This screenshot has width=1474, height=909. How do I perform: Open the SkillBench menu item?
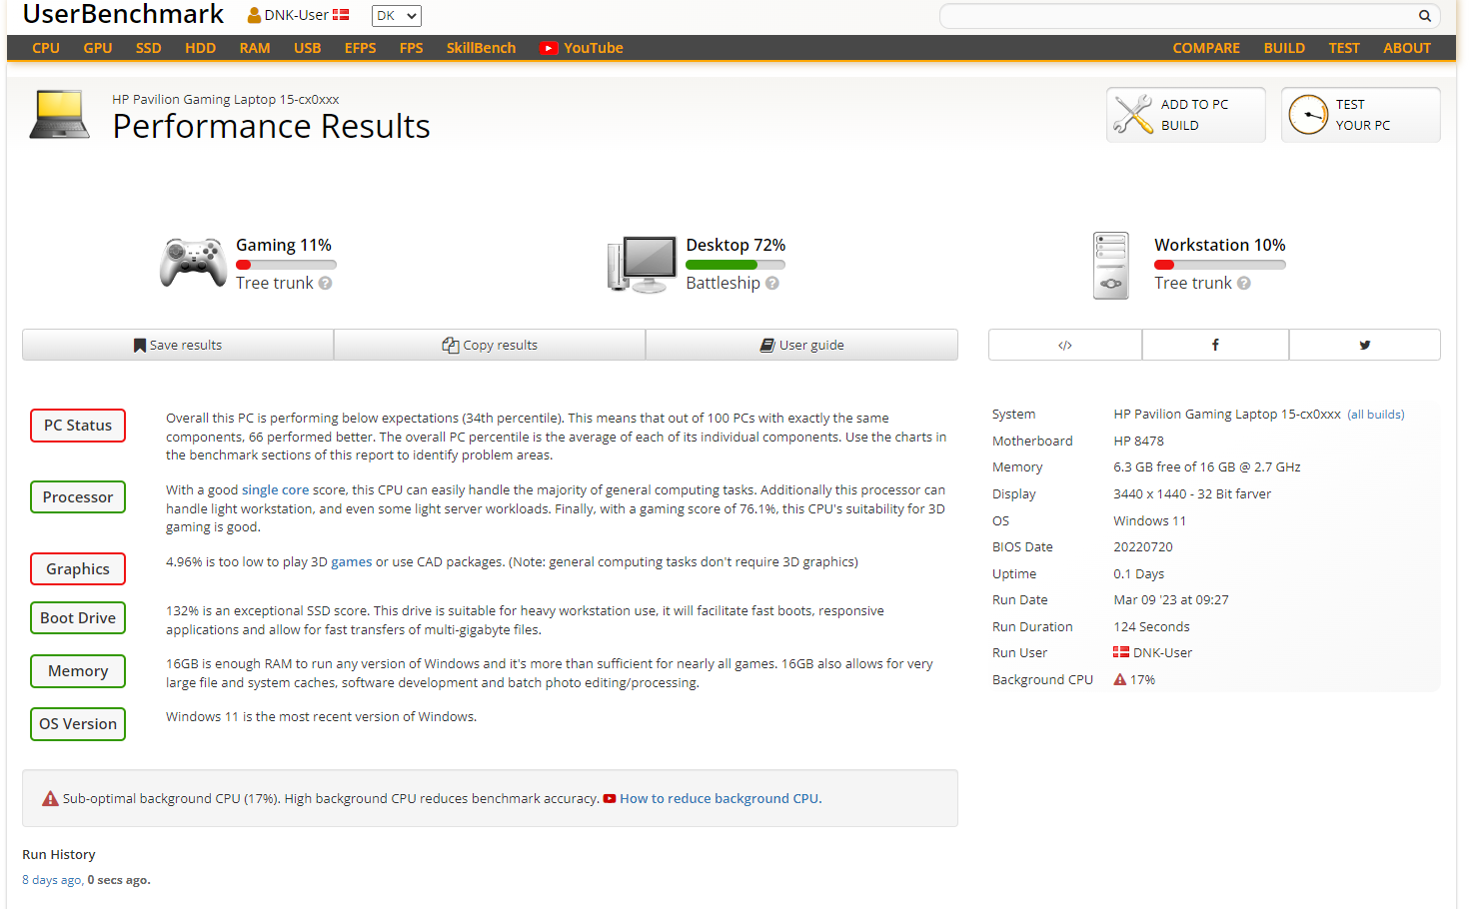tap(481, 48)
